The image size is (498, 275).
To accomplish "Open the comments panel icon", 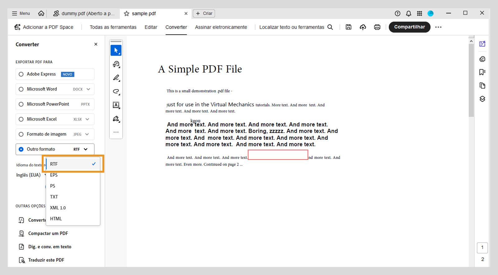I will click(x=482, y=59).
